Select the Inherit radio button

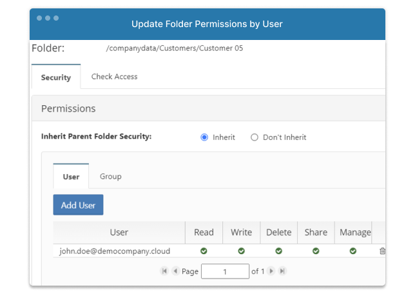[x=204, y=137]
